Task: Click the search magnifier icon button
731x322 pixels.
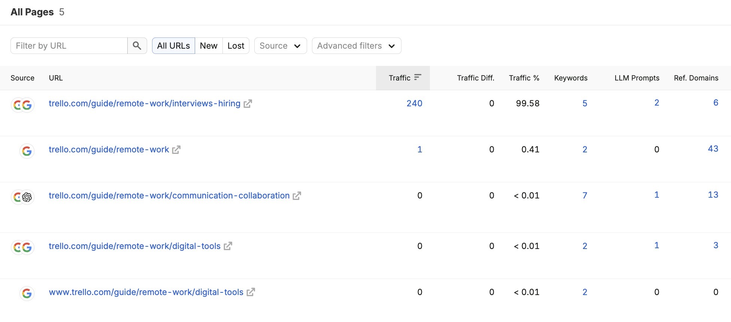Action: click(137, 46)
